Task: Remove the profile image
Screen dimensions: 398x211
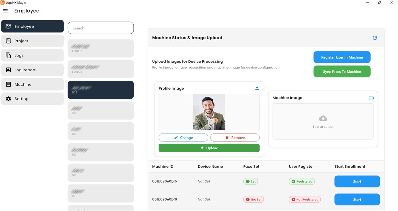Action: coord(235,137)
